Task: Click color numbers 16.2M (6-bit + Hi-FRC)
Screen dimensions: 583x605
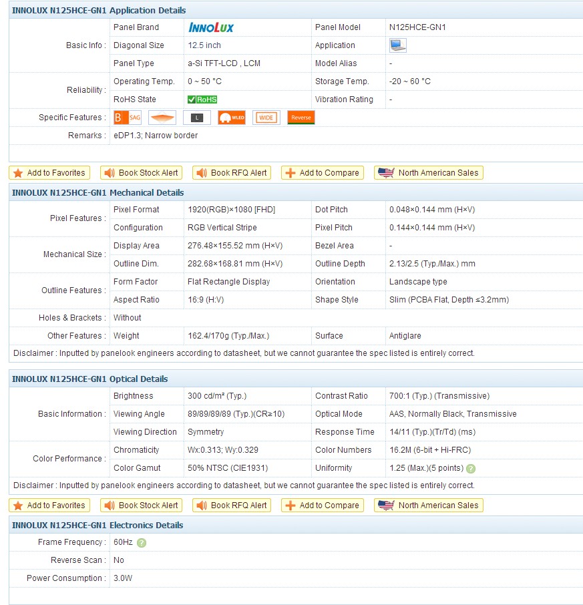Action: (430, 450)
